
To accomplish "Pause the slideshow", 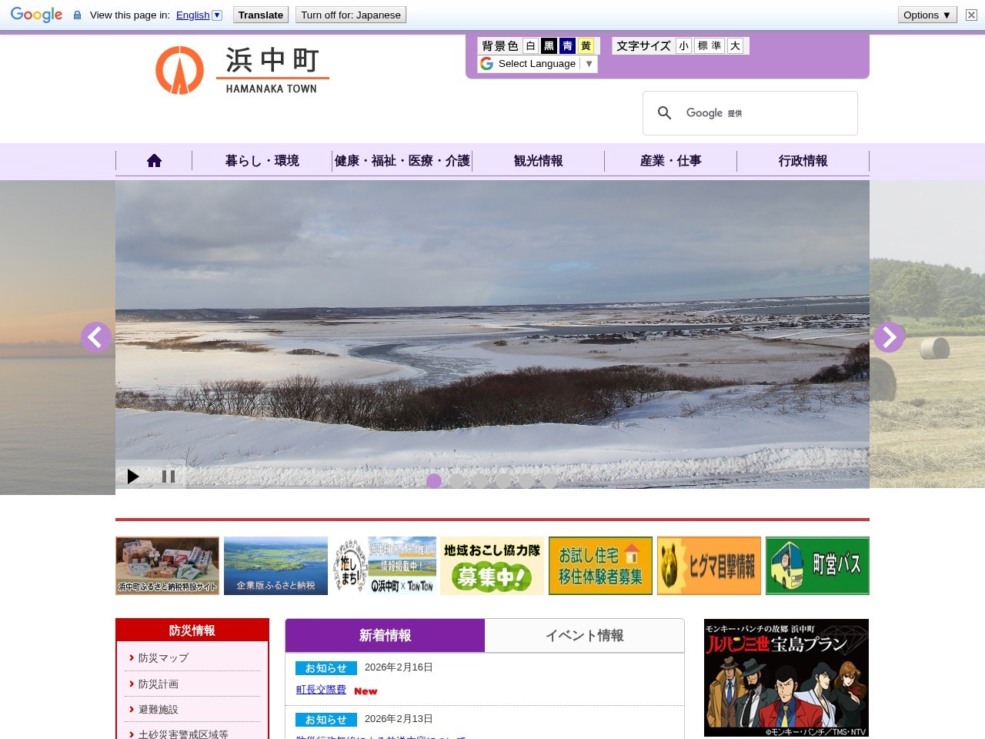I will tap(169, 477).
